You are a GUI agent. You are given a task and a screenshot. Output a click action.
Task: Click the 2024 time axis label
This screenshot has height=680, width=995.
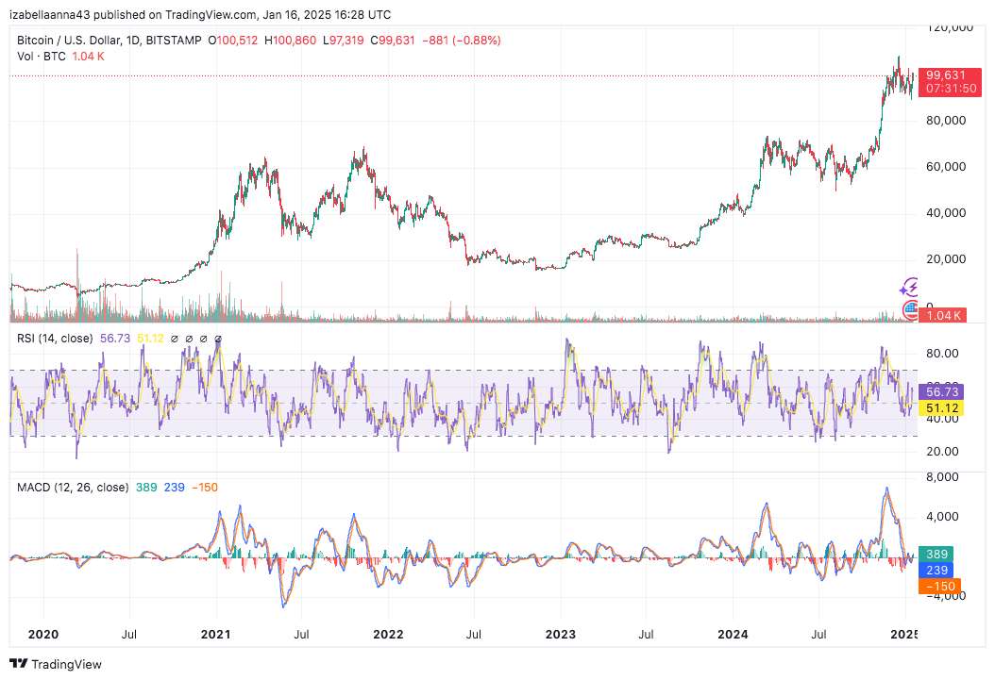pyautogui.click(x=733, y=635)
